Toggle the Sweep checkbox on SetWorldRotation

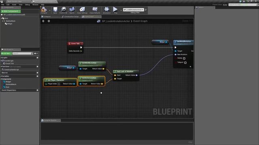click(184, 58)
